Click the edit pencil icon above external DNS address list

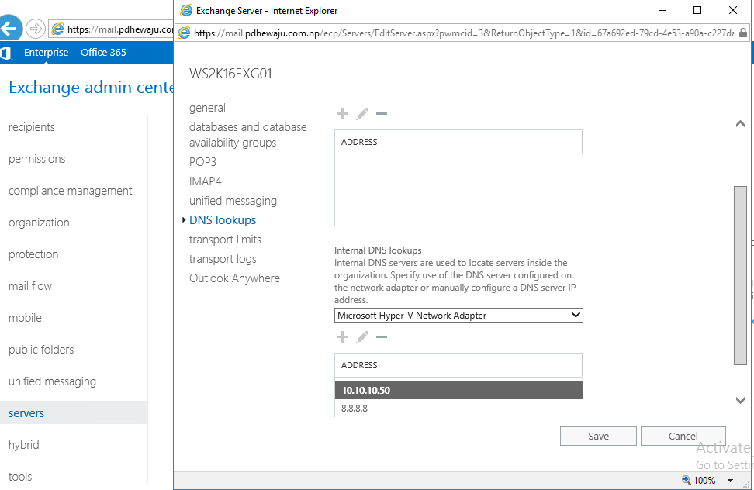362,114
